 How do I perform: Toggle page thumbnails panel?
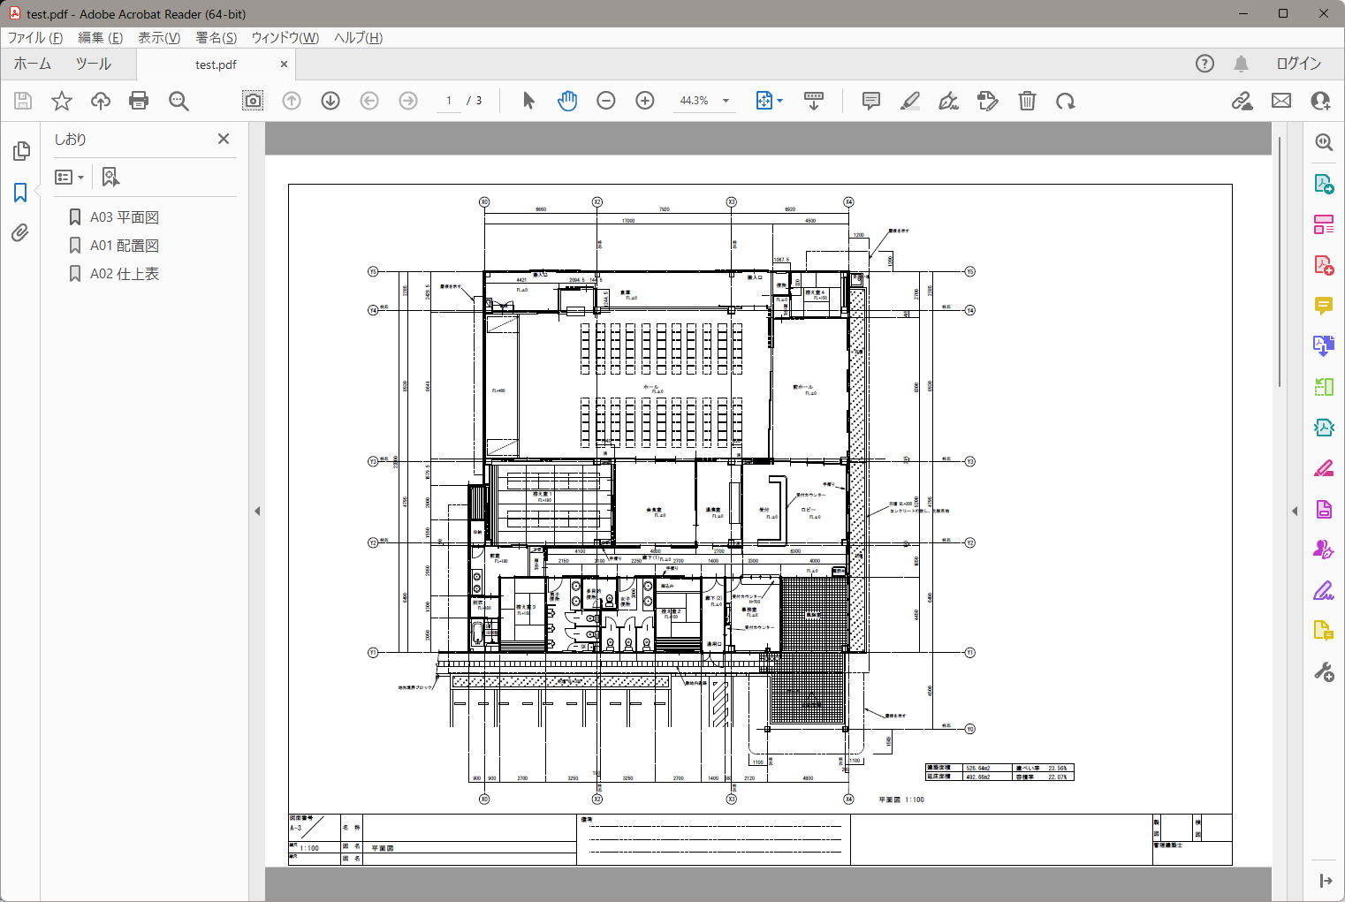click(x=20, y=152)
